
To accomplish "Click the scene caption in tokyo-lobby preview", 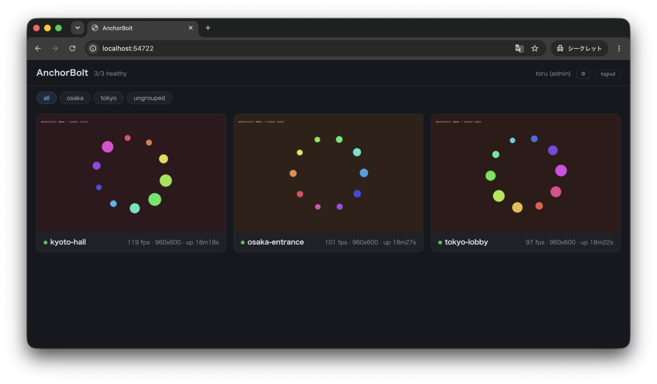I will click(x=458, y=122).
